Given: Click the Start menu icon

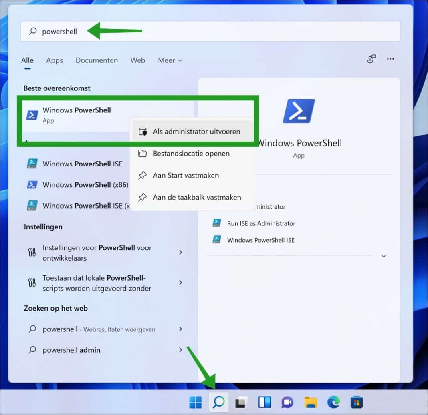Looking at the screenshot, I should (196, 402).
